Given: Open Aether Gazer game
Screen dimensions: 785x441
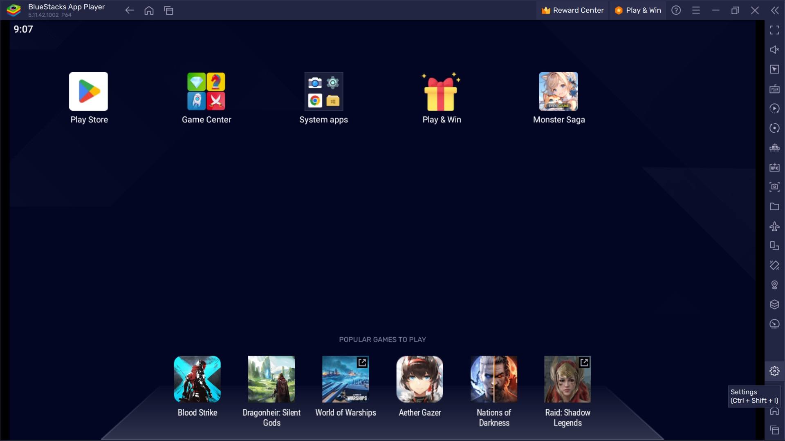Looking at the screenshot, I should pos(419,379).
